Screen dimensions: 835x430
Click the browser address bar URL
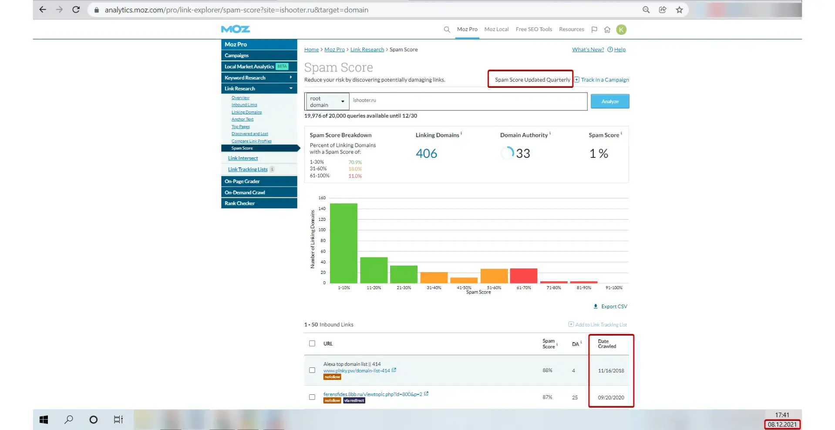[236, 10]
